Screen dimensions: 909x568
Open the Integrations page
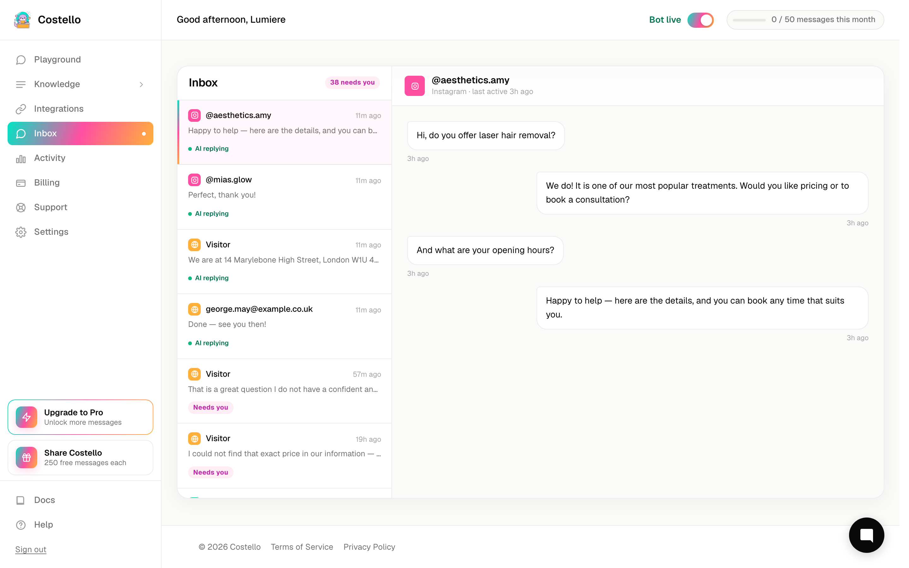coord(80,109)
